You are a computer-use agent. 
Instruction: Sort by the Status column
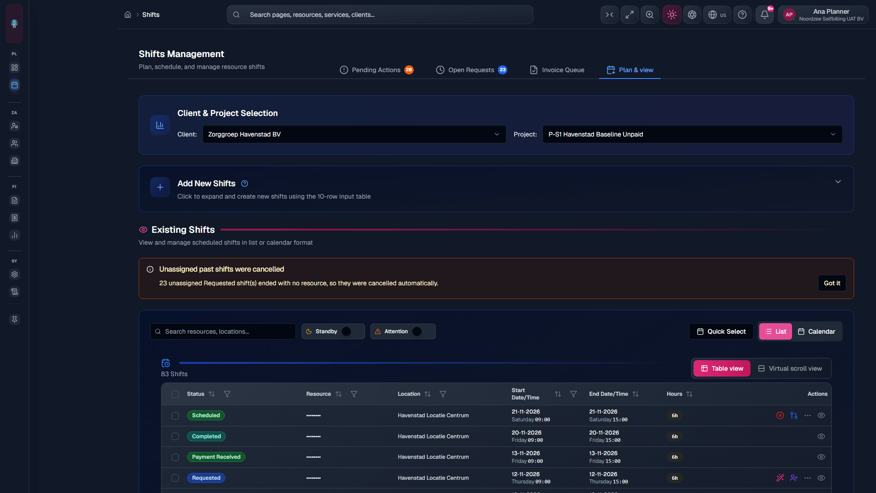(212, 394)
